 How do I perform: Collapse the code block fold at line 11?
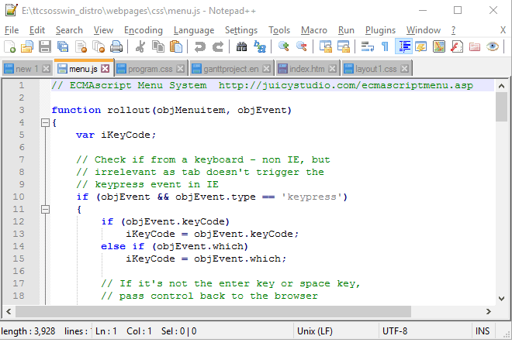click(x=43, y=209)
